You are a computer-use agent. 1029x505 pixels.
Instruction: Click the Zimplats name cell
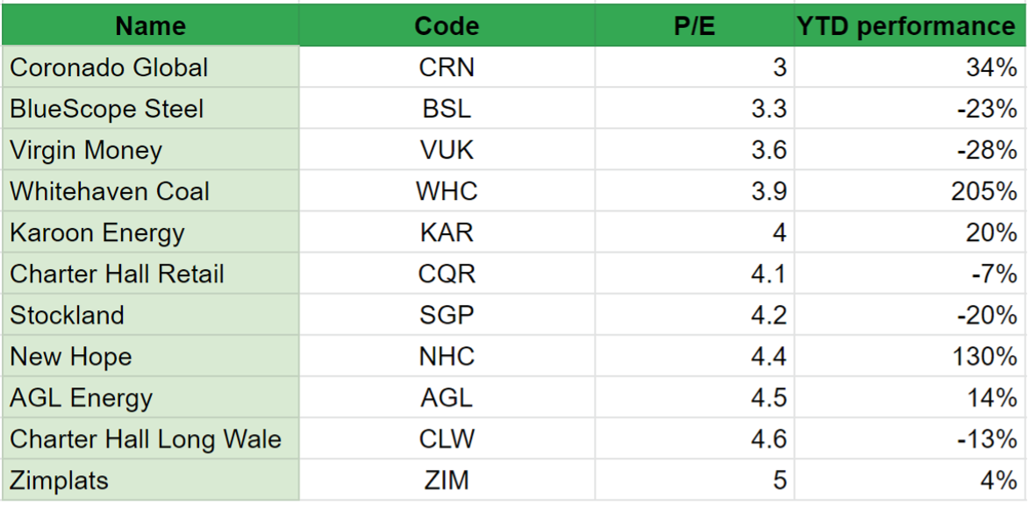(x=150, y=480)
